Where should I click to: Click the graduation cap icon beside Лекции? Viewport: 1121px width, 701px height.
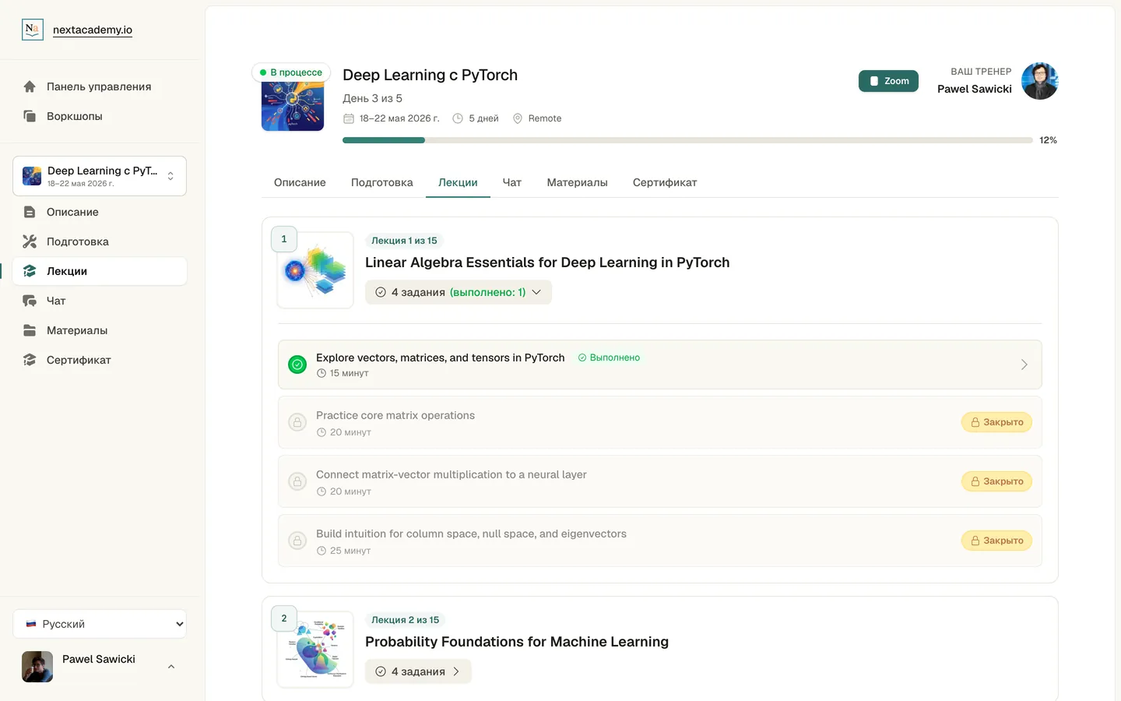point(30,271)
